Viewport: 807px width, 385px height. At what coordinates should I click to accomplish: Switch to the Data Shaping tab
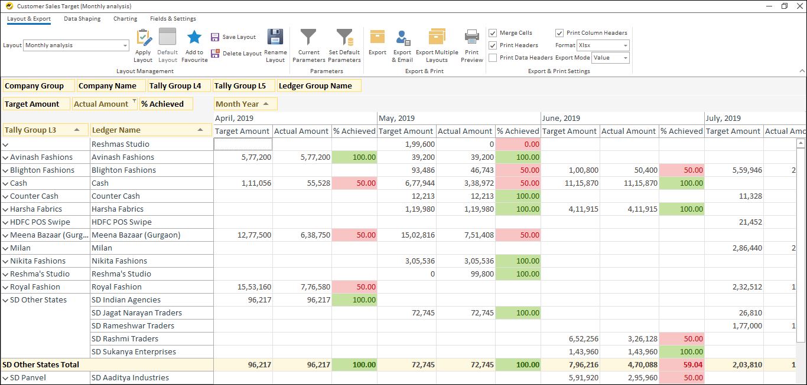[82, 18]
